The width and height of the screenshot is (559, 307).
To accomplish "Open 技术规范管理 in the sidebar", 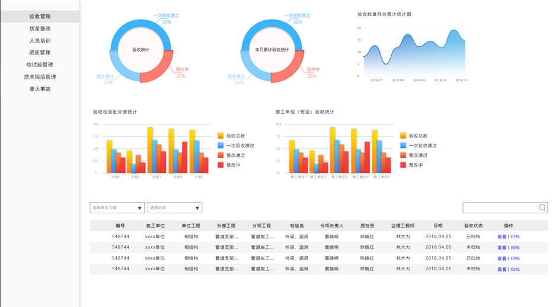I will pyautogui.click(x=40, y=76).
